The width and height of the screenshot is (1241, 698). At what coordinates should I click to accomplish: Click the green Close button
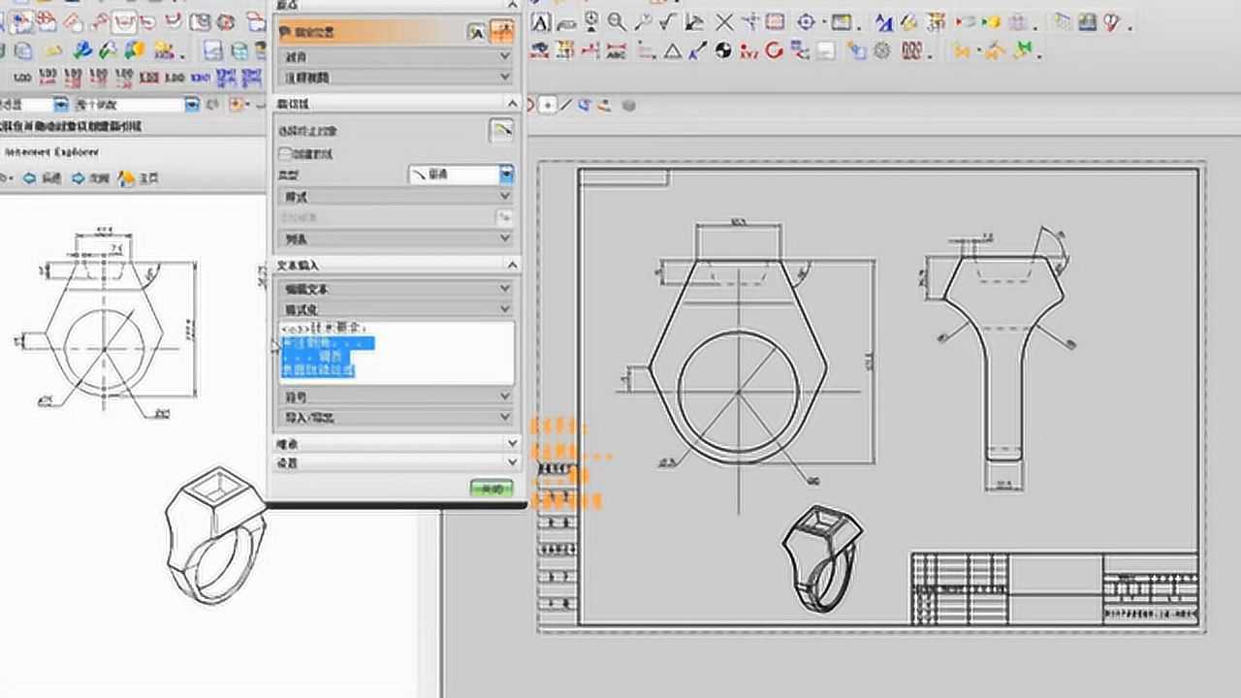point(491,489)
